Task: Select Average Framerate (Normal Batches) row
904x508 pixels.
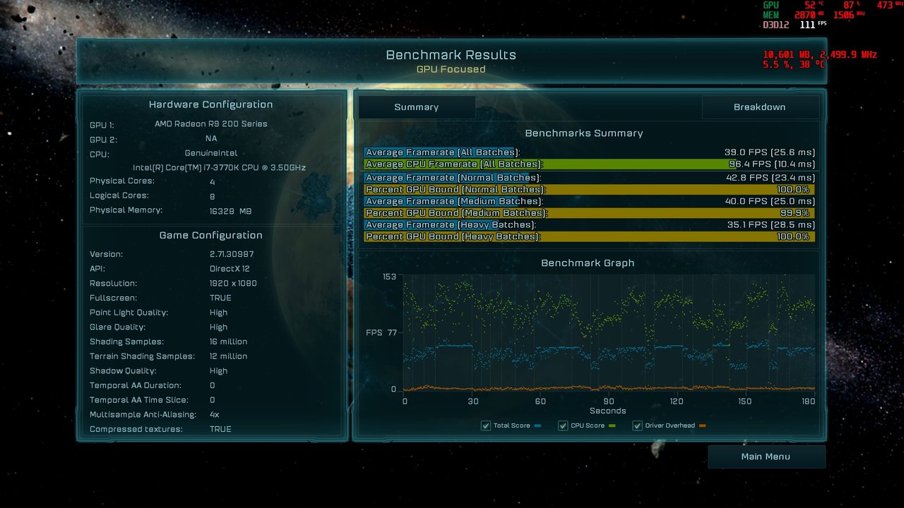Action: tap(590, 178)
